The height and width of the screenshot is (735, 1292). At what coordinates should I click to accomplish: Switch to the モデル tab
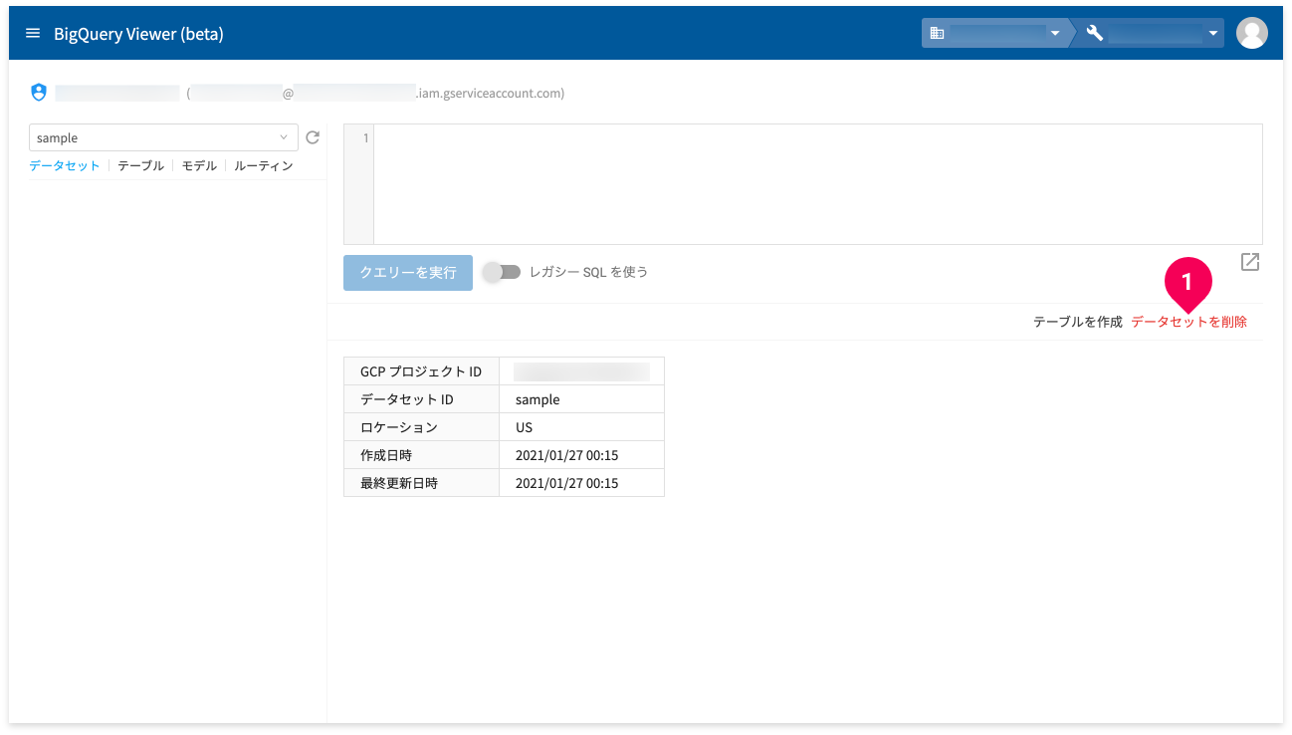coord(199,165)
